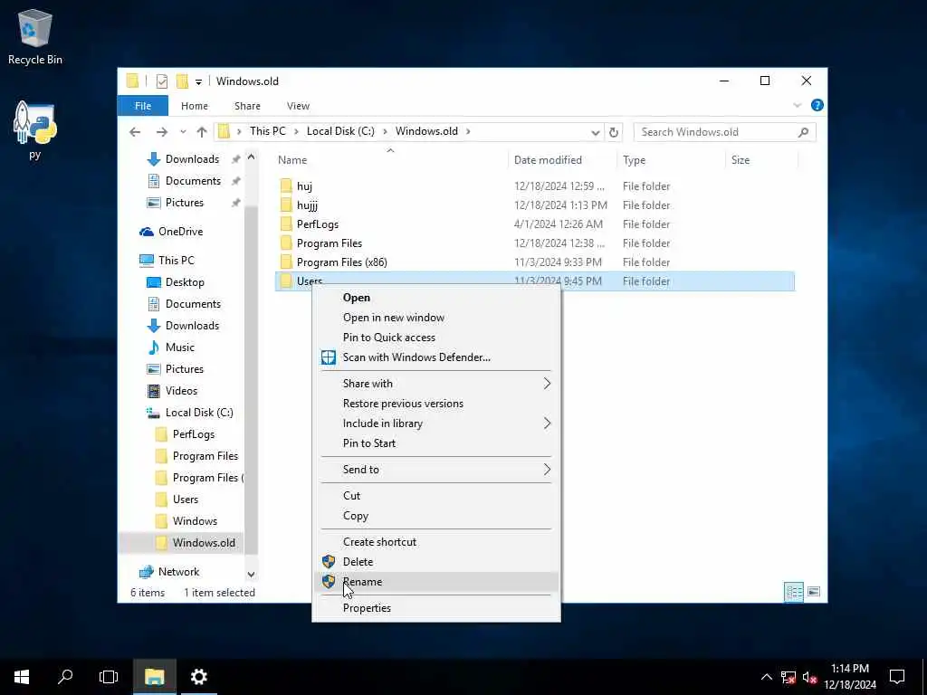This screenshot has height=695, width=927.
Task: Expand the Send to submenu
Action: (x=436, y=470)
